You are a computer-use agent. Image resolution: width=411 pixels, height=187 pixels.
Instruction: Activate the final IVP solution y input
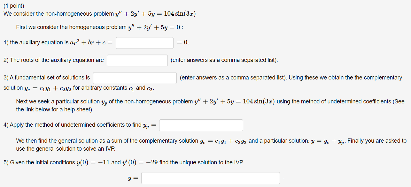click(x=211, y=178)
